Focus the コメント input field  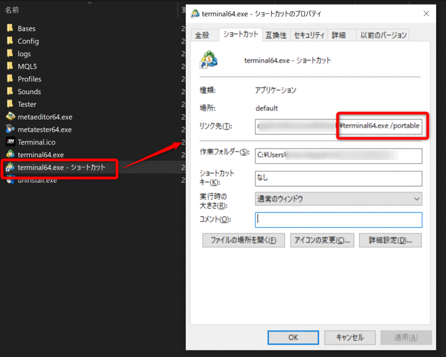tap(338, 219)
